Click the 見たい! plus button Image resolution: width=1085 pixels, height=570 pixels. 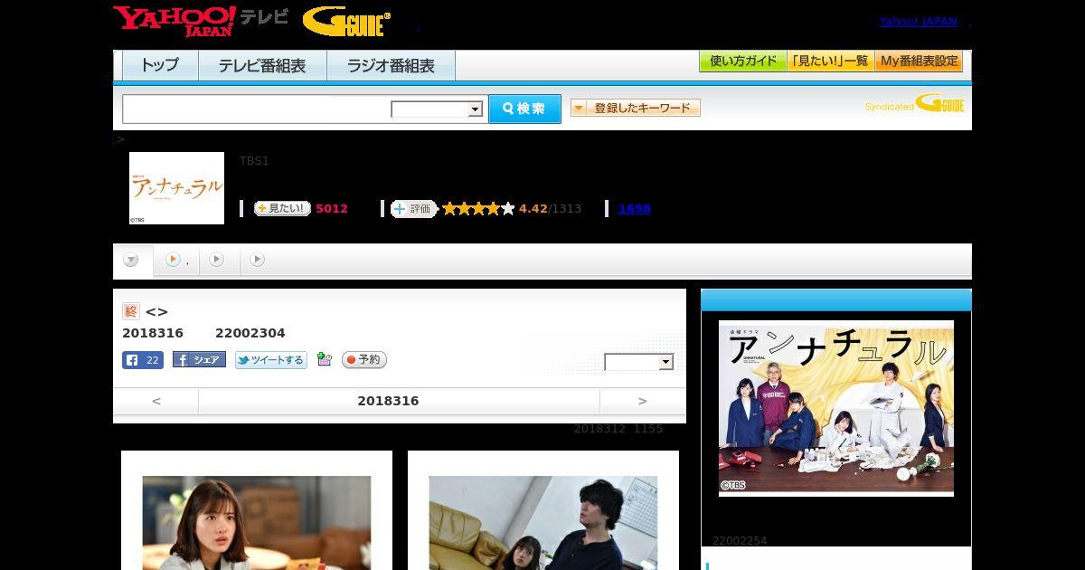pyautogui.click(x=282, y=208)
